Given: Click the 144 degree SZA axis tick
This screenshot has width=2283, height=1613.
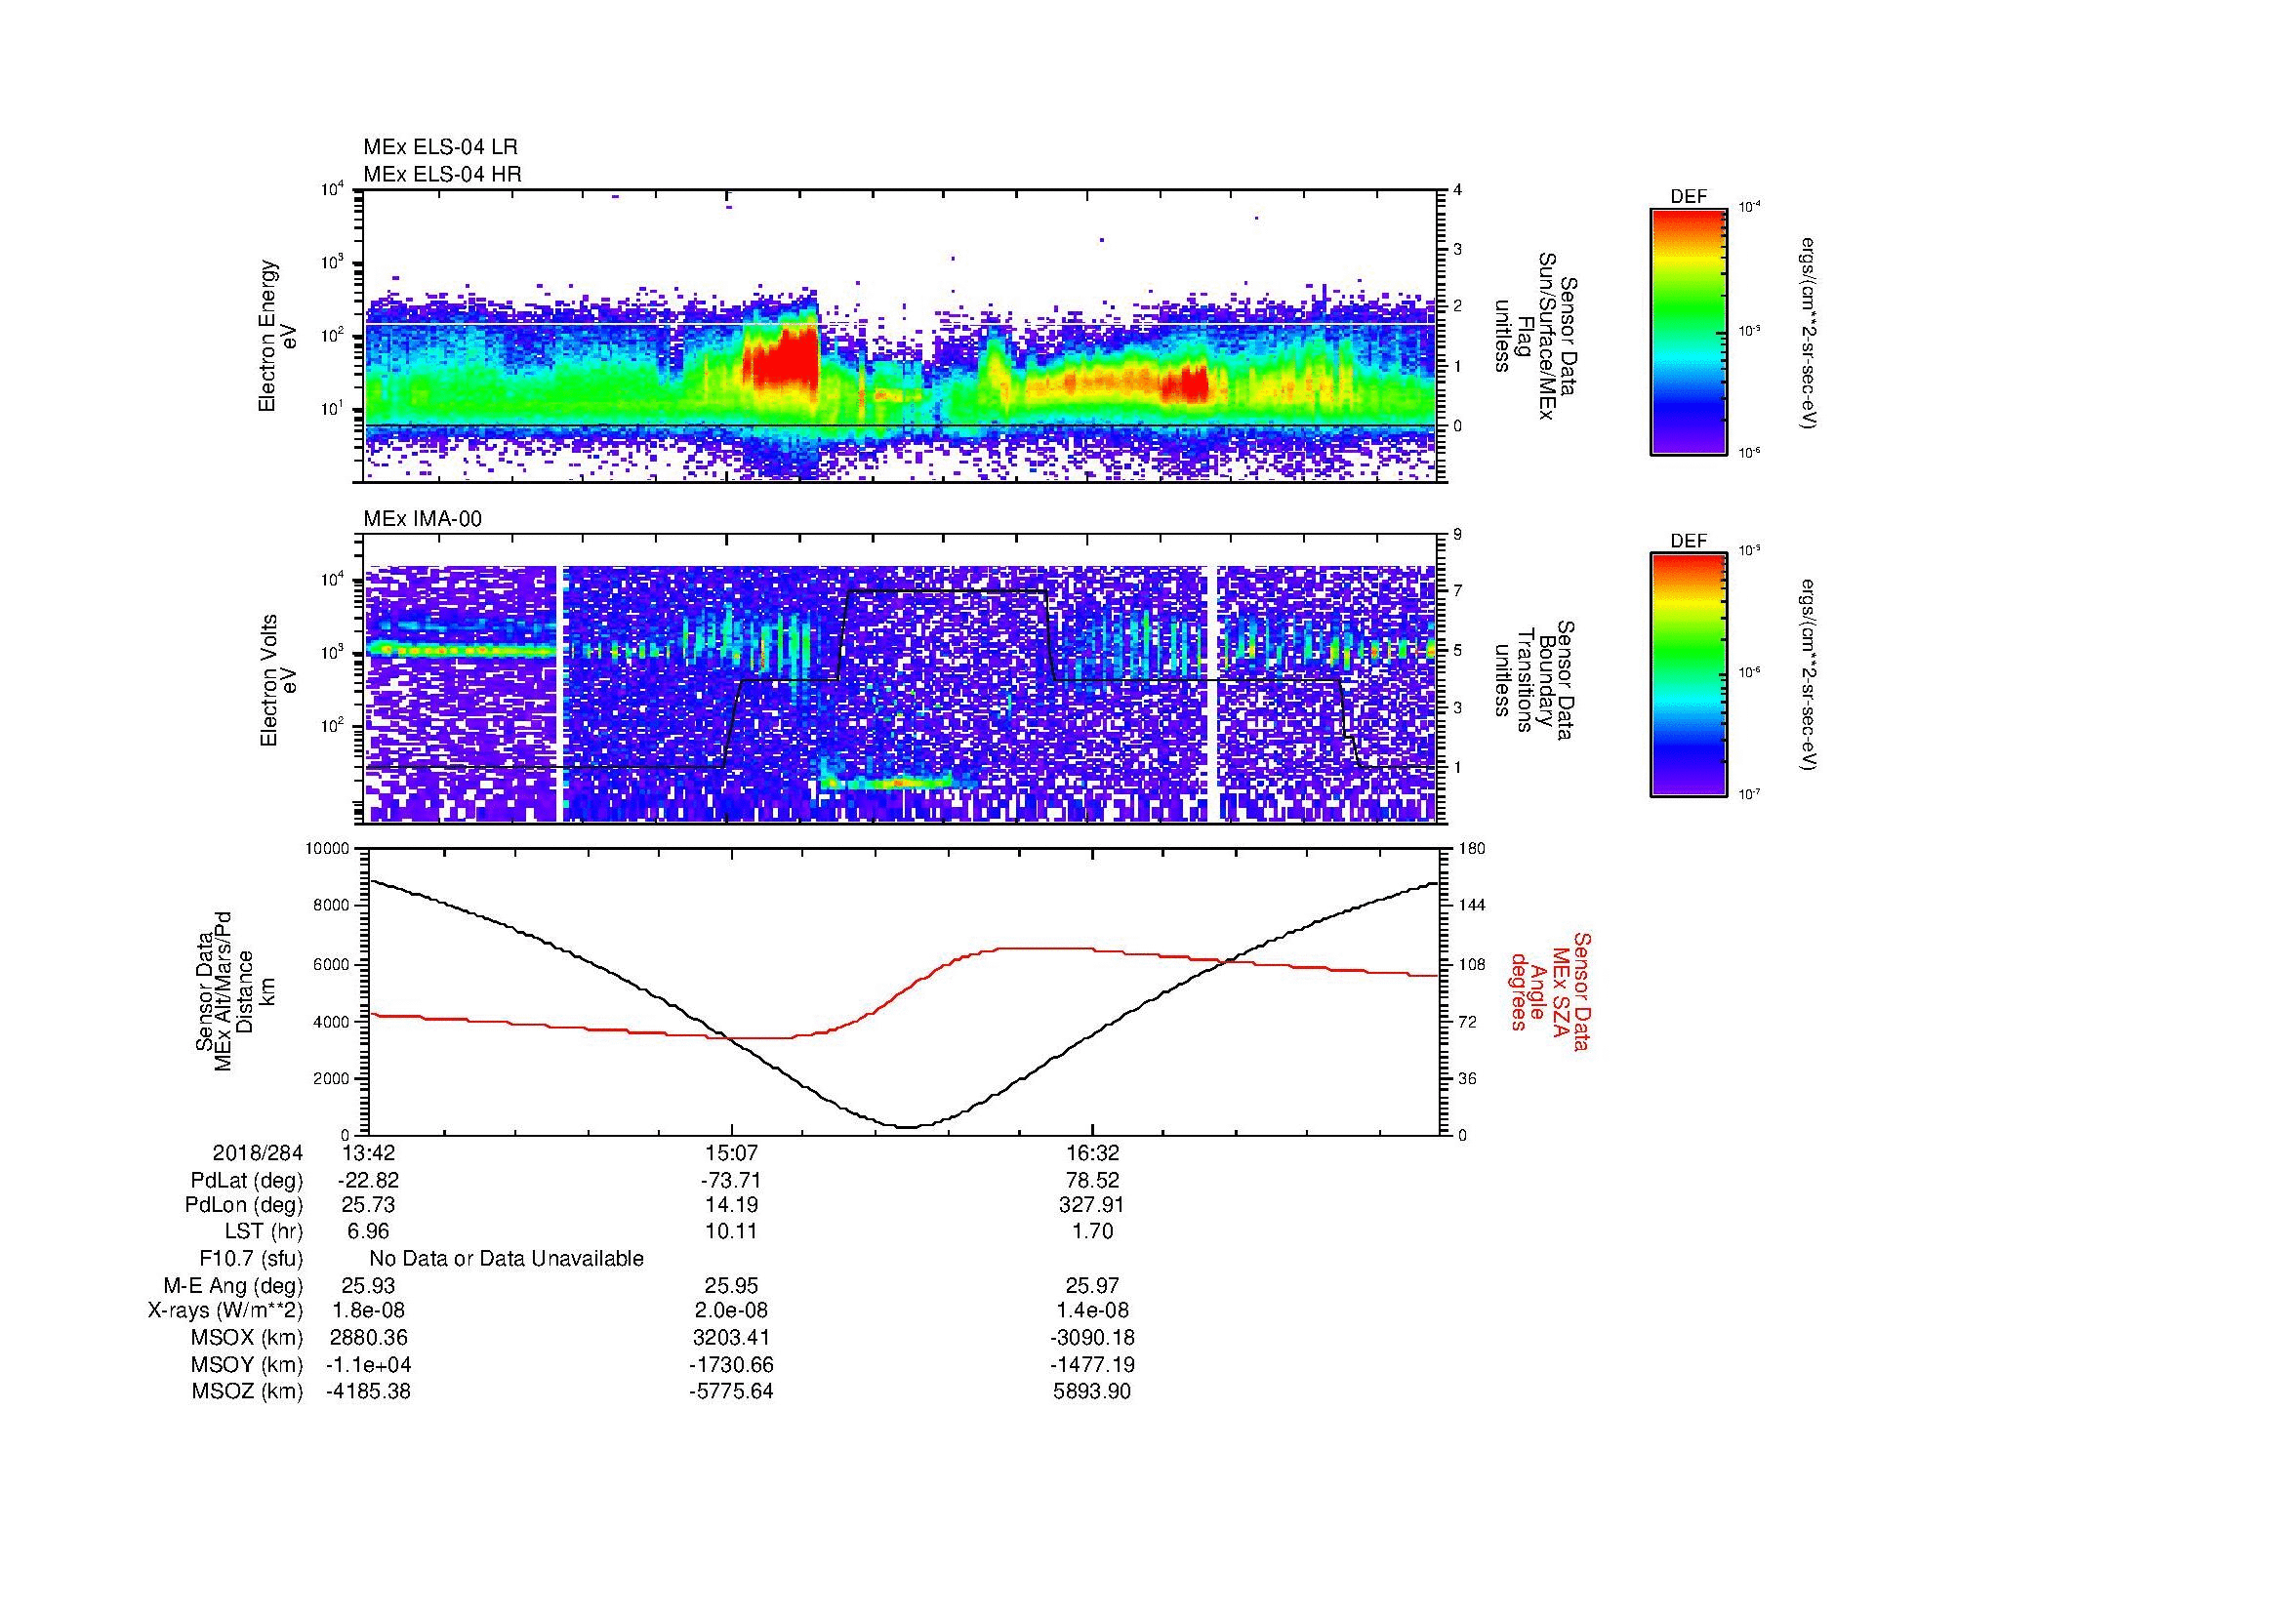Looking at the screenshot, I should 1472,906.
